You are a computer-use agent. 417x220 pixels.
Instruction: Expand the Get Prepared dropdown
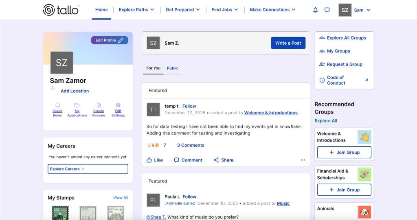[182, 10]
